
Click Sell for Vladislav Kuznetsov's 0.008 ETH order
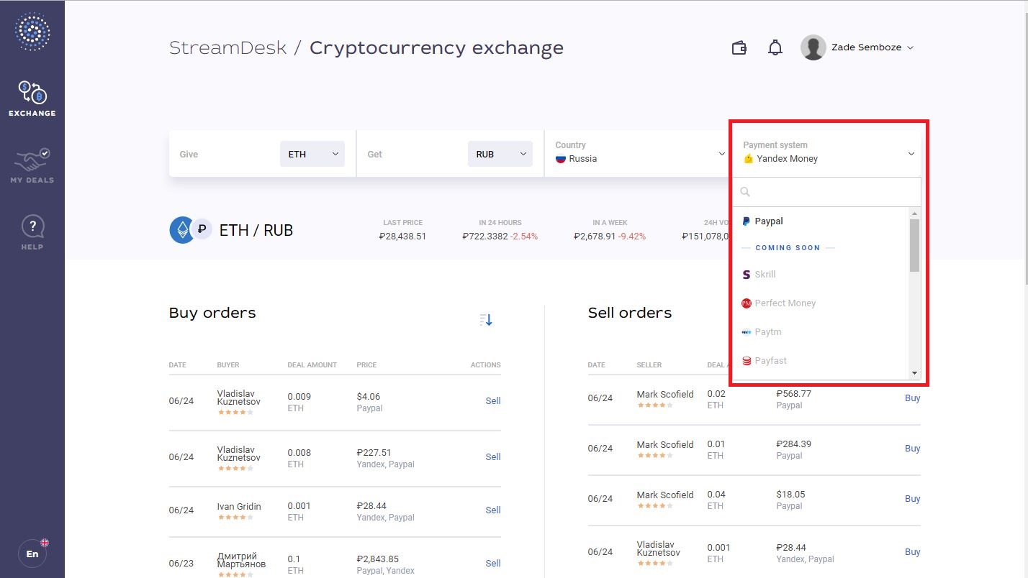coord(493,457)
